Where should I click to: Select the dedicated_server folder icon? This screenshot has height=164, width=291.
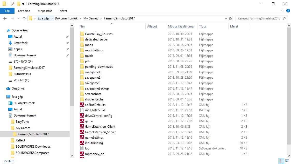pos(82,39)
